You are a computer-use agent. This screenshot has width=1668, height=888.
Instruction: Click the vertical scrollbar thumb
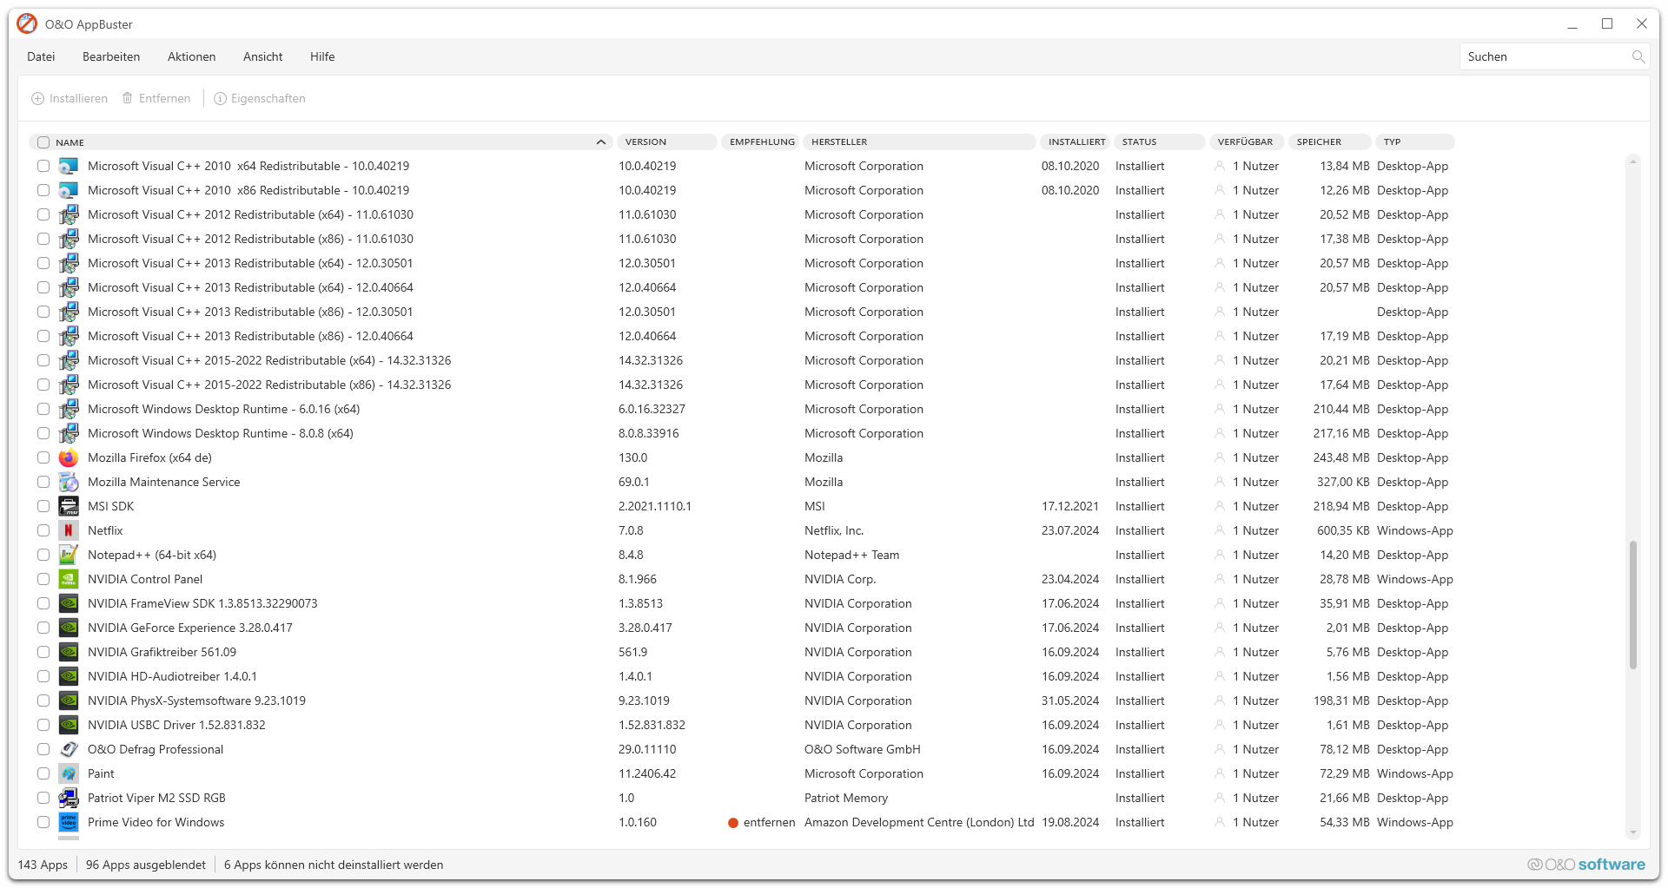point(1633,605)
